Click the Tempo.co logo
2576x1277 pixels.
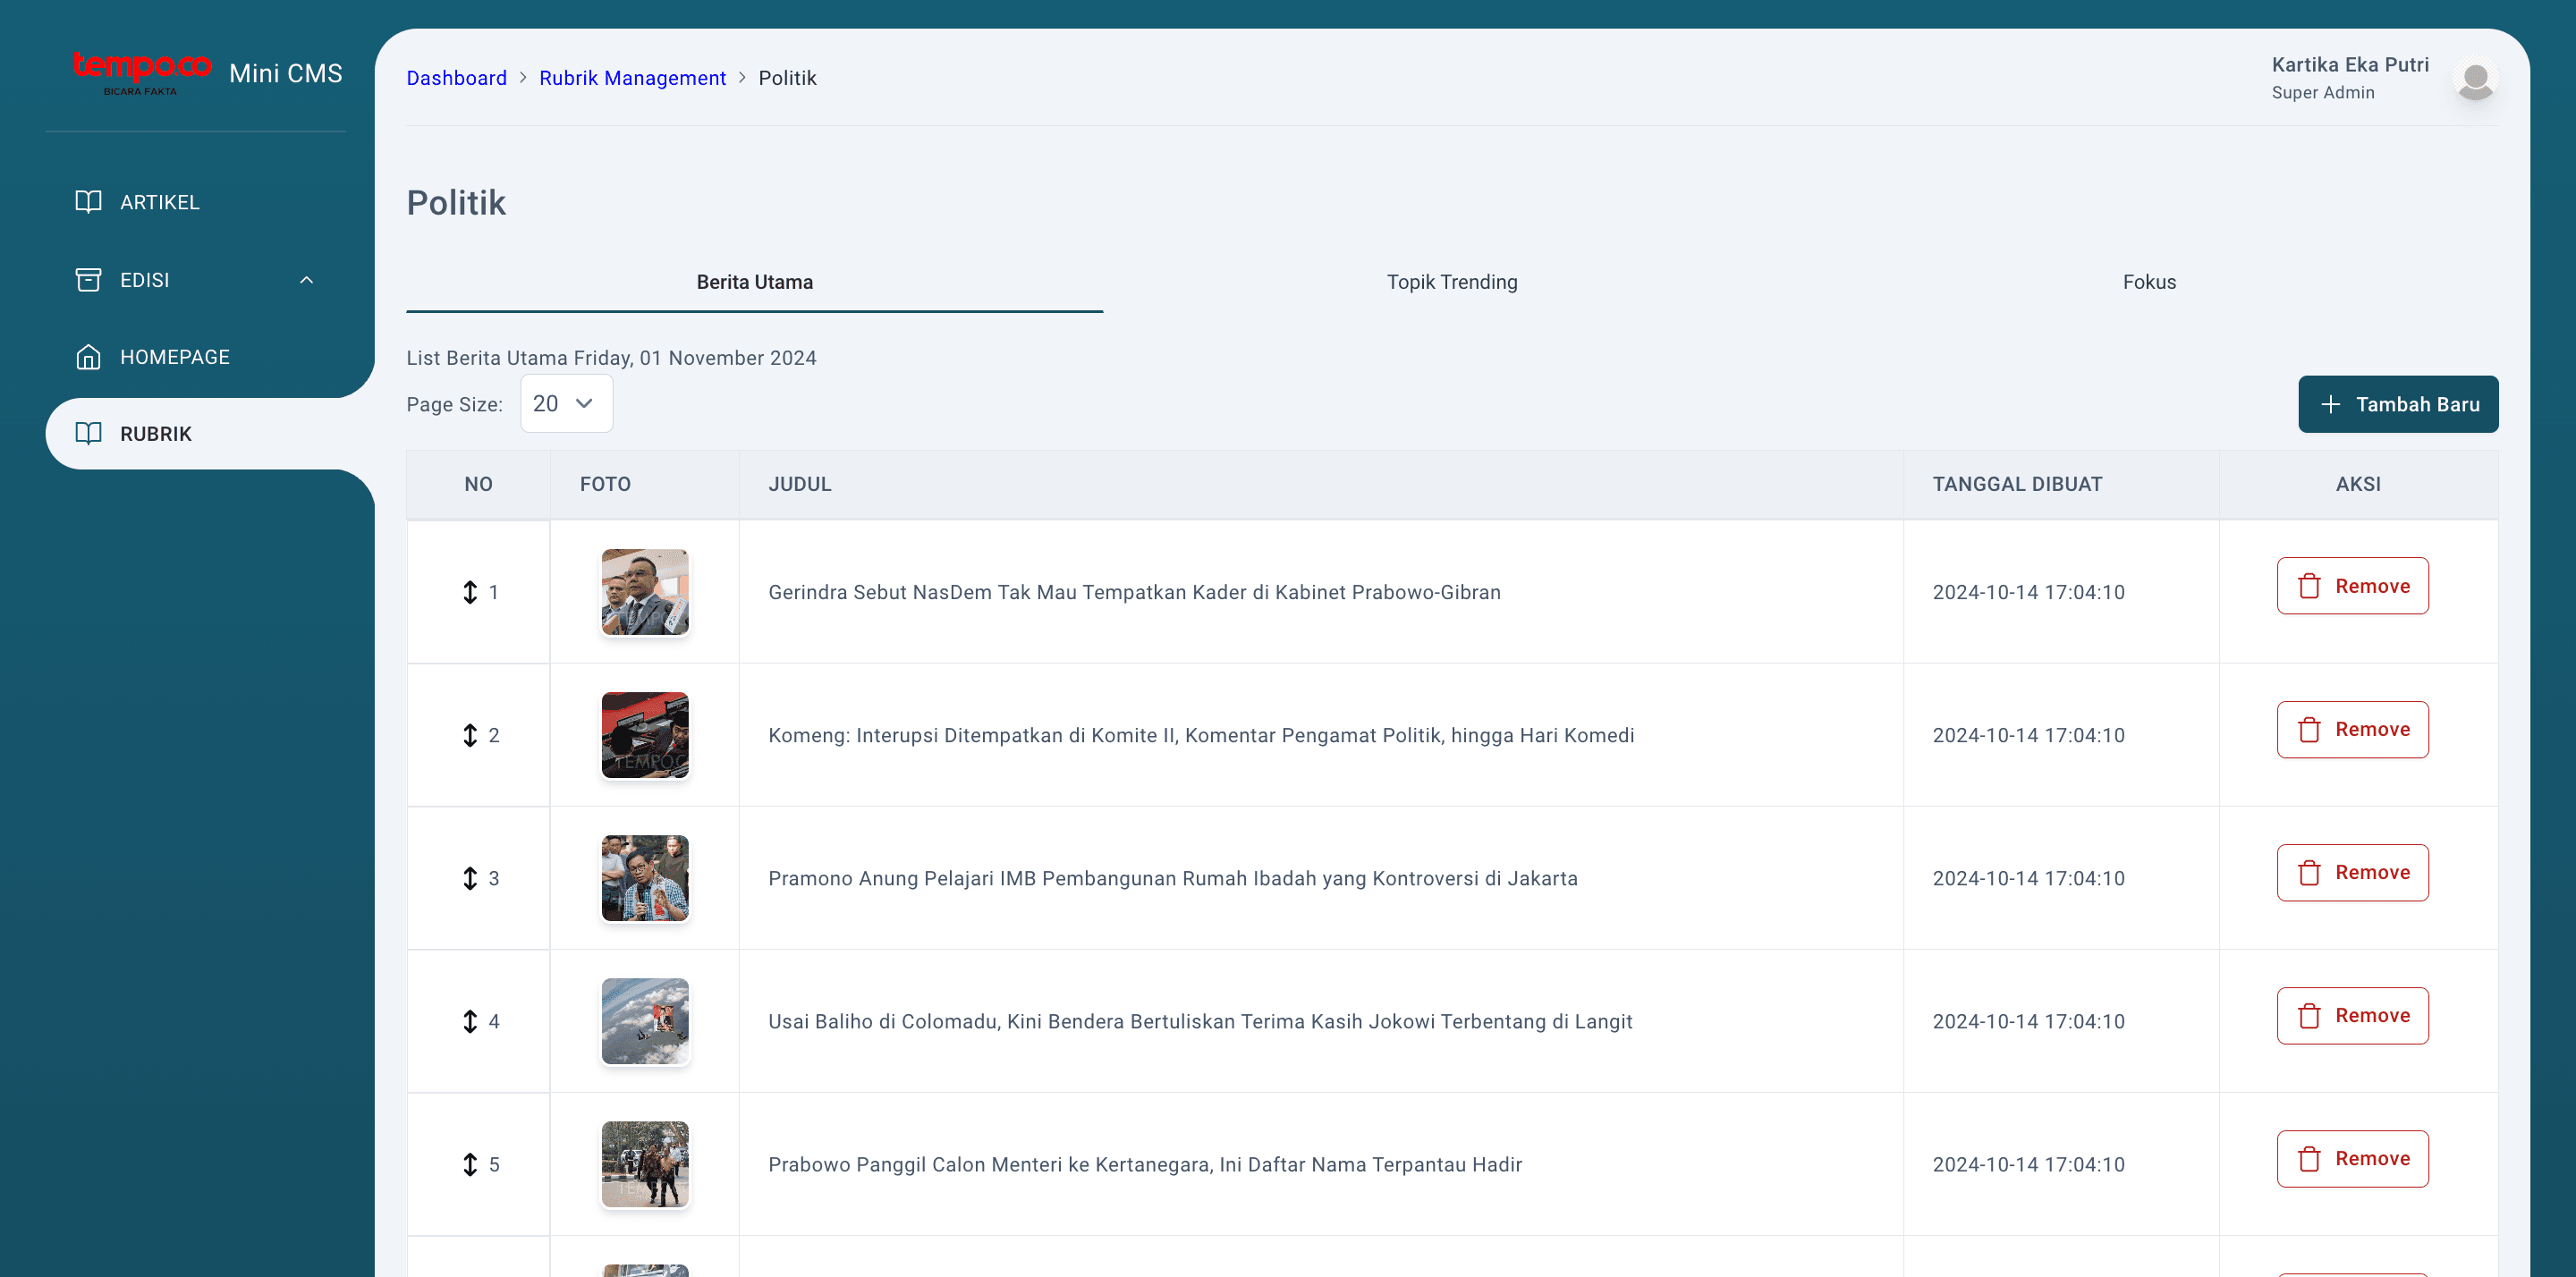point(142,72)
